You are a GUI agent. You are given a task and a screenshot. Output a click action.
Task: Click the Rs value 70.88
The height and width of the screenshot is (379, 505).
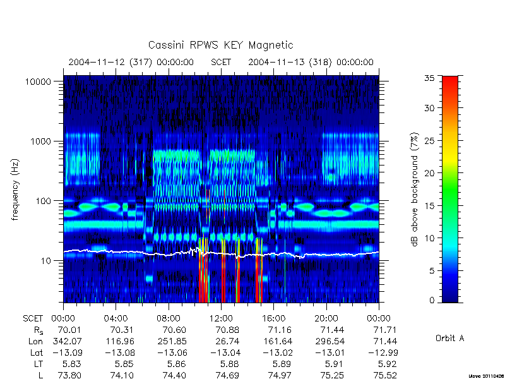[227, 330]
